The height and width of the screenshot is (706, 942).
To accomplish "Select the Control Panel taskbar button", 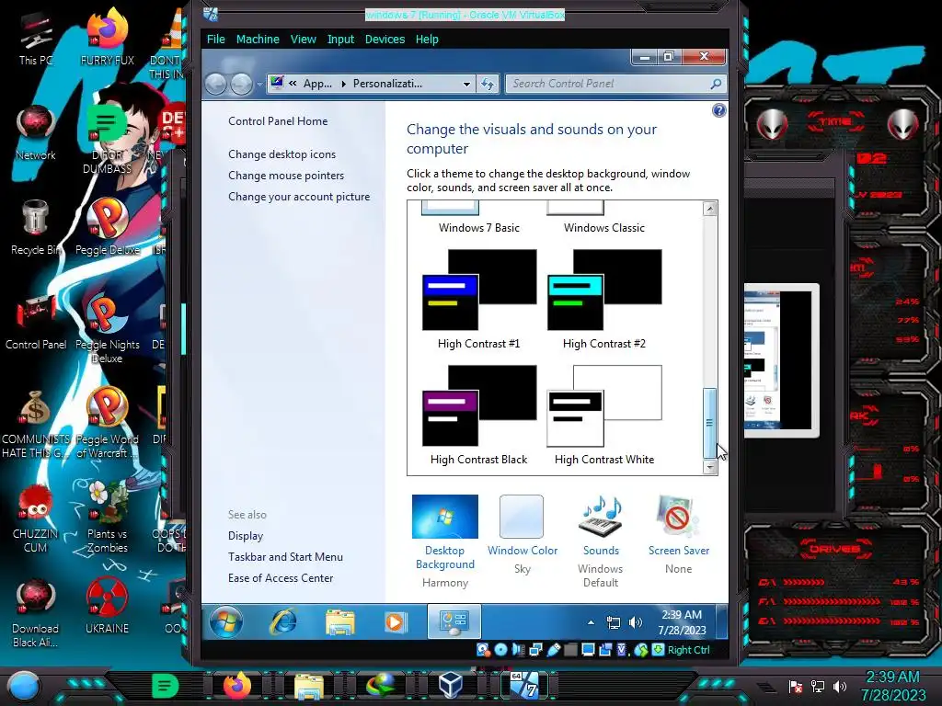I will point(454,622).
